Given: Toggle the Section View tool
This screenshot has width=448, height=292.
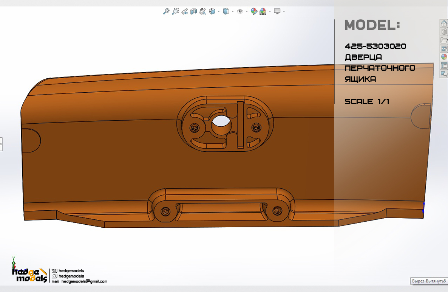Looking at the screenshot, I should pos(194,11).
